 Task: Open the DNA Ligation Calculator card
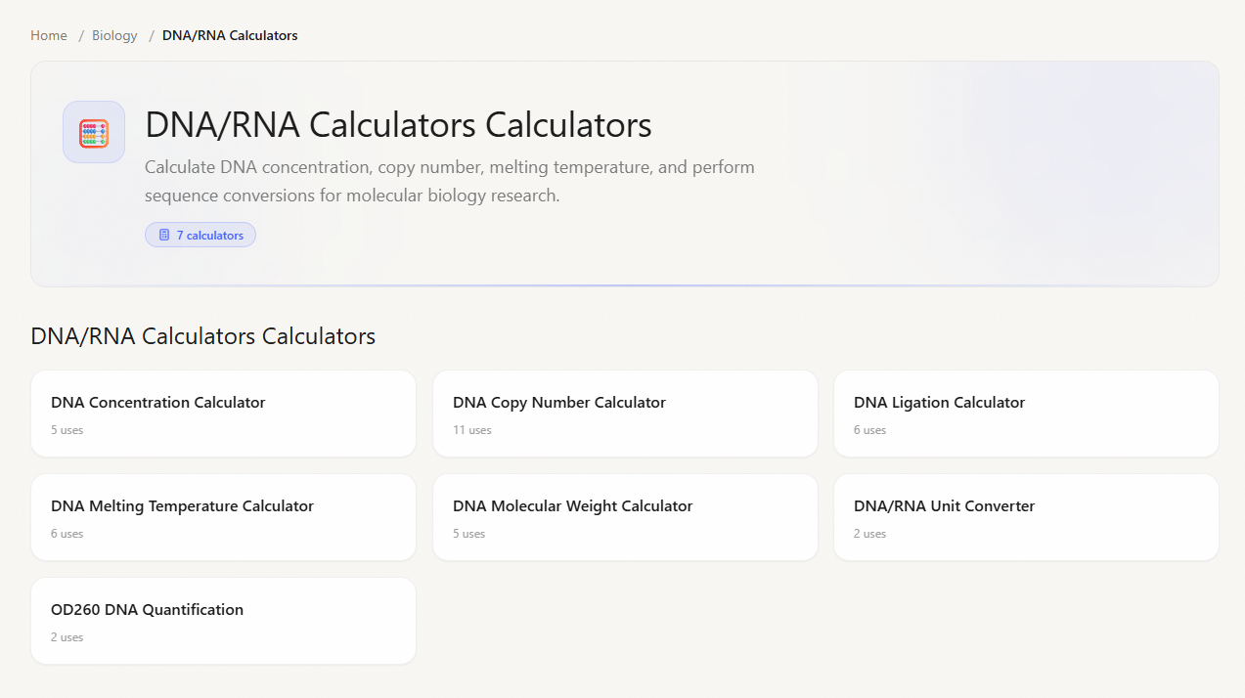1025,413
